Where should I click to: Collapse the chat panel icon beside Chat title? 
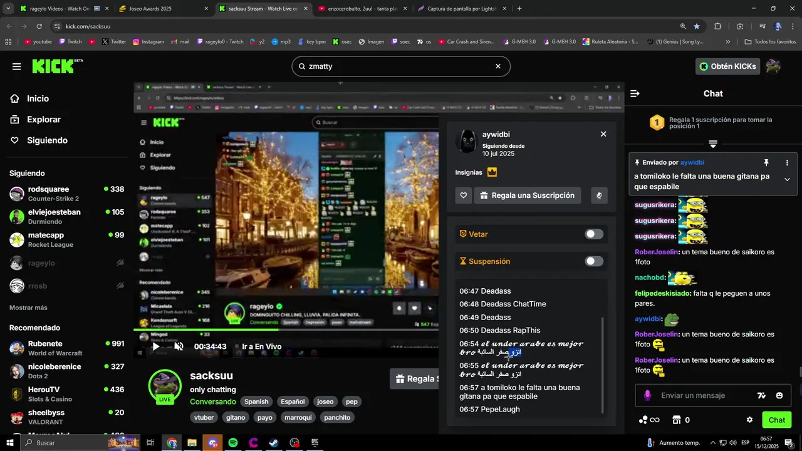click(x=635, y=93)
